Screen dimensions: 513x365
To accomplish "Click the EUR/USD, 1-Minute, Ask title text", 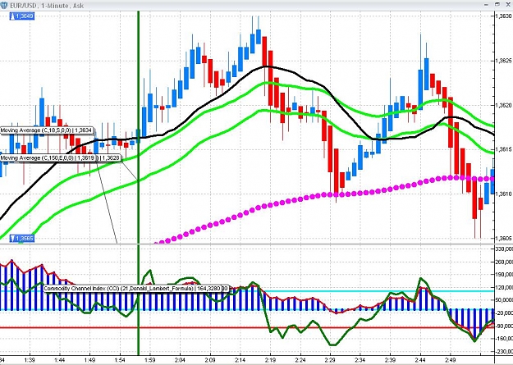I will click(47, 6).
